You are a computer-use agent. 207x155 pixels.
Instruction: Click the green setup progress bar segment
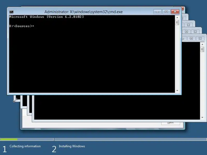pos(9,139)
